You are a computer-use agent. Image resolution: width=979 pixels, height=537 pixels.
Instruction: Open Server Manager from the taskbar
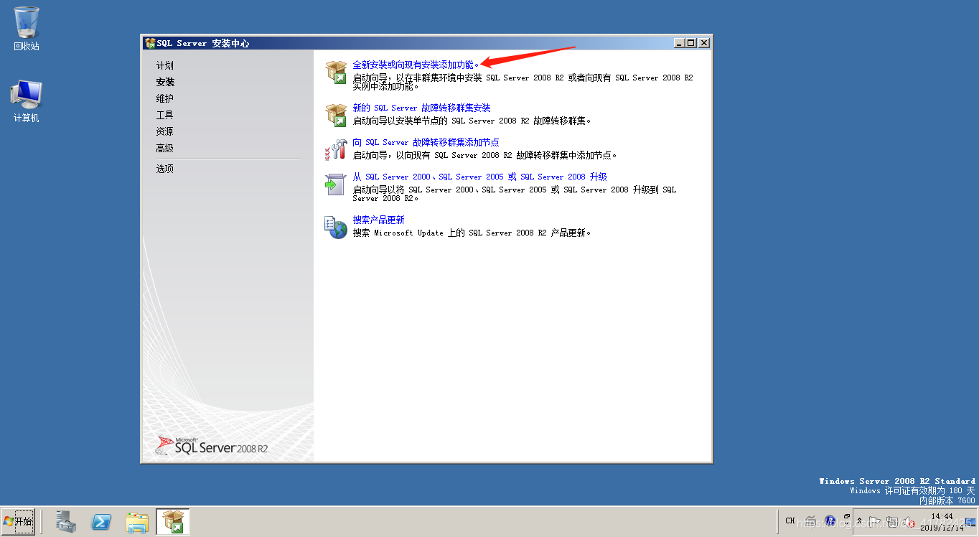(67, 522)
